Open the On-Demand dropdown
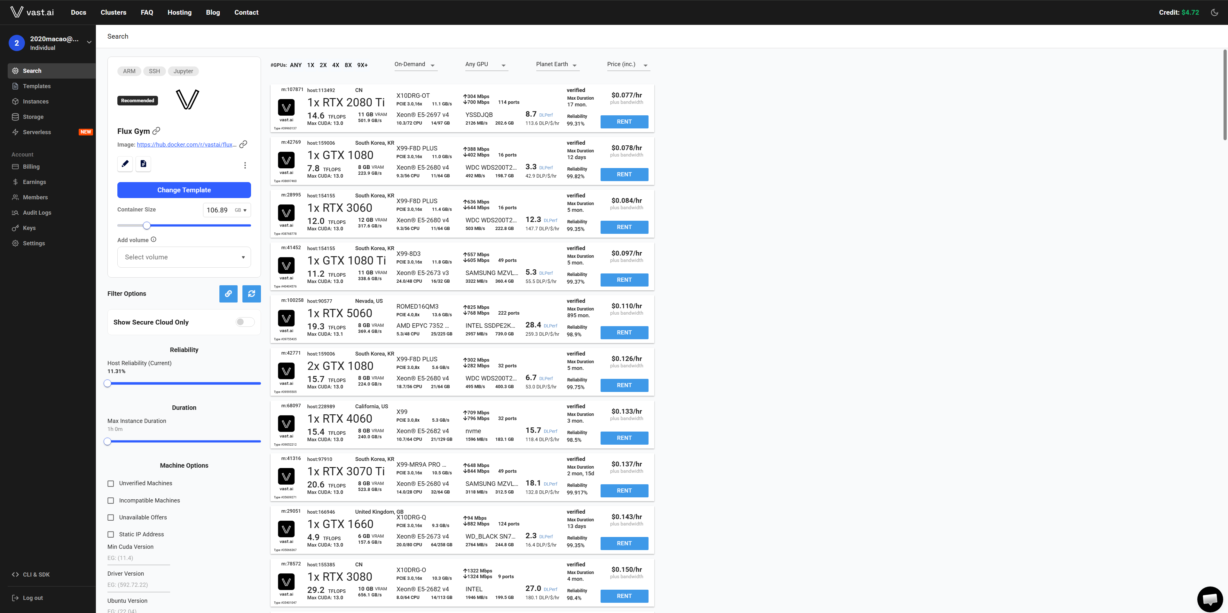1228x613 pixels. click(x=415, y=65)
